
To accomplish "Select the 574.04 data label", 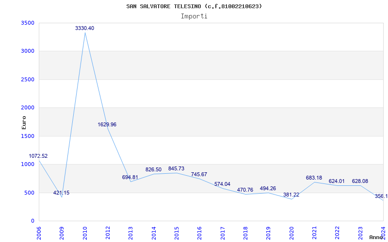I will [222, 184].
